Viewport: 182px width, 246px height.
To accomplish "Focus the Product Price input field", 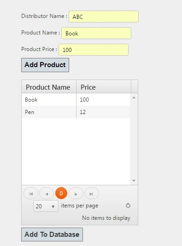I will (94, 50).
